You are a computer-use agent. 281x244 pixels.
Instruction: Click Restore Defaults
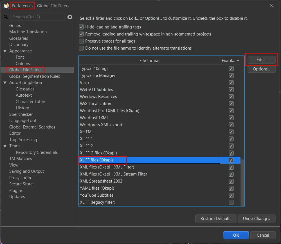(x=215, y=218)
